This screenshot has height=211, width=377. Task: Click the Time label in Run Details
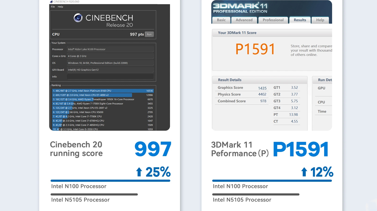click(322, 112)
